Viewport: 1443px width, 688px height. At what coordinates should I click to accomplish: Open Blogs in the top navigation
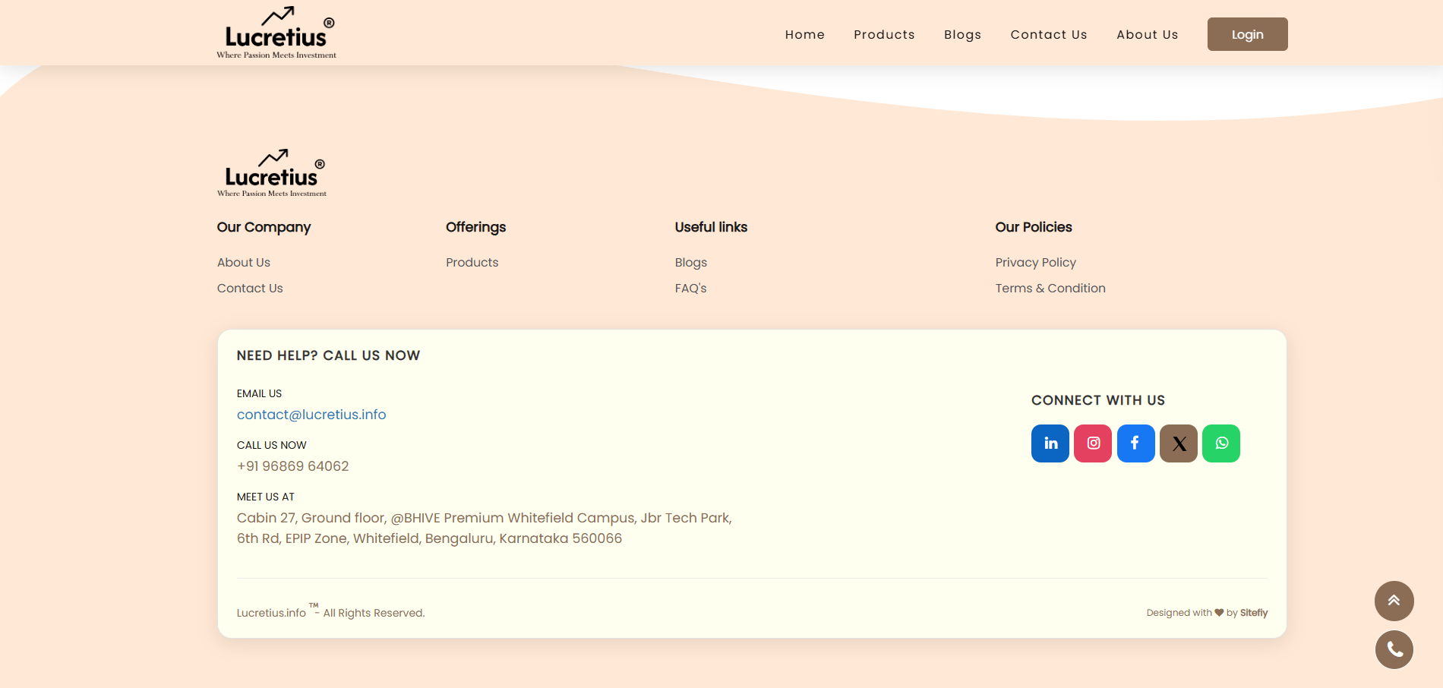point(962,35)
